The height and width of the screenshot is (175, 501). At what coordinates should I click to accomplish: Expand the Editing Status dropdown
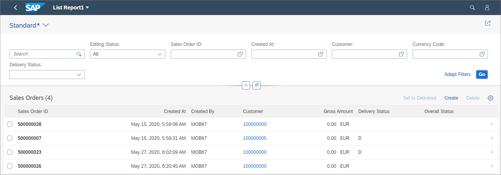pos(159,54)
